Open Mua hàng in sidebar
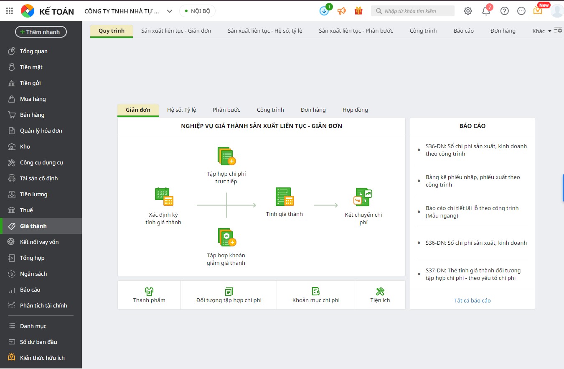 click(x=41, y=99)
